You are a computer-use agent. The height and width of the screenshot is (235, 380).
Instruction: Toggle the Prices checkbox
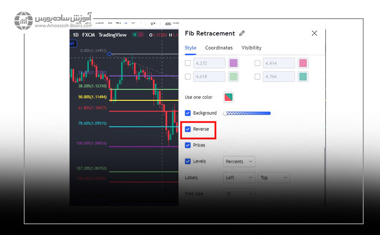click(188, 145)
